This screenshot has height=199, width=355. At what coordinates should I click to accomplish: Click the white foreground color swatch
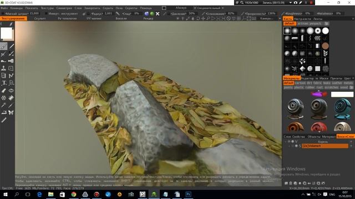coord(6,33)
